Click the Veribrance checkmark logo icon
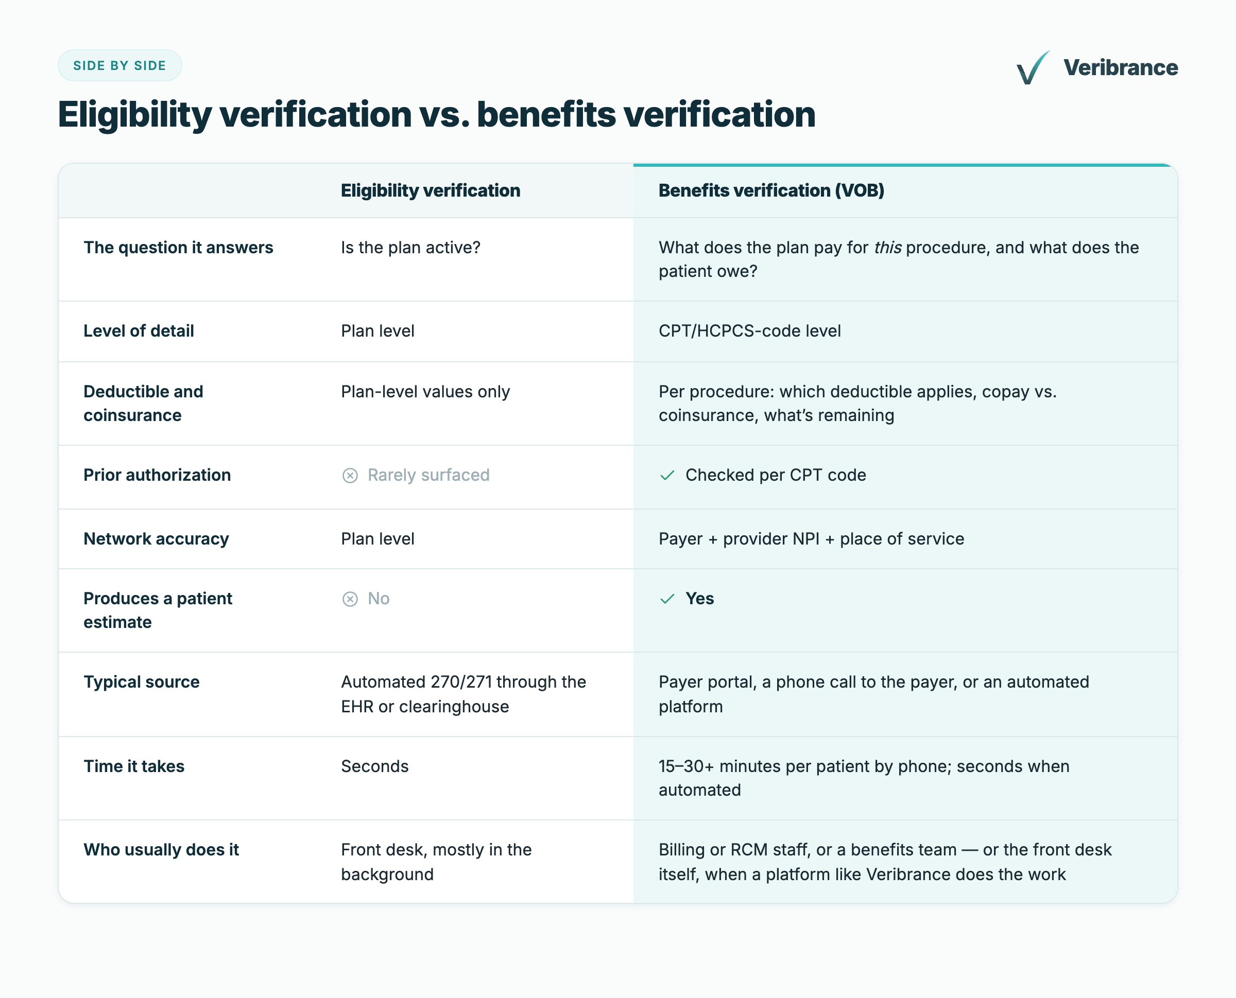 (1033, 67)
